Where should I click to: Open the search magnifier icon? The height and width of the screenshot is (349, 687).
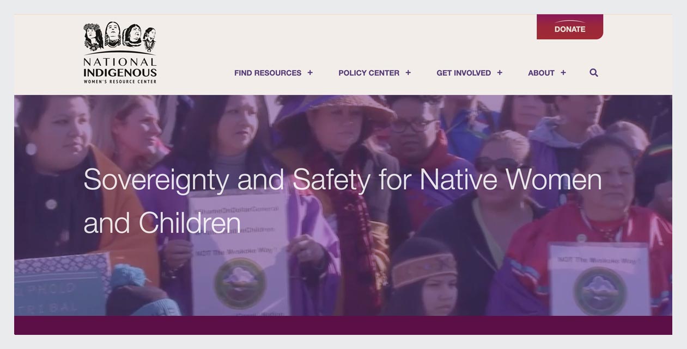pyautogui.click(x=594, y=73)
